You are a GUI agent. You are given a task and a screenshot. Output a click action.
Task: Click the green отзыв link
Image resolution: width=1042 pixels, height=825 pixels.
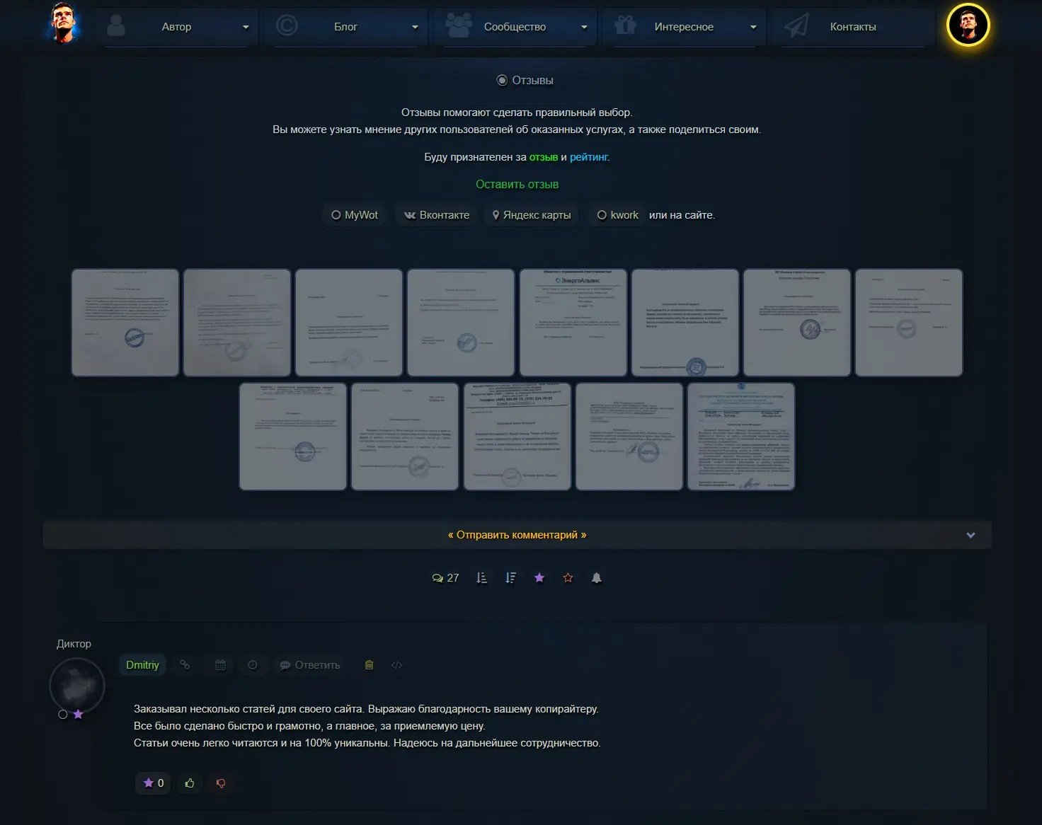coord(544,157)
